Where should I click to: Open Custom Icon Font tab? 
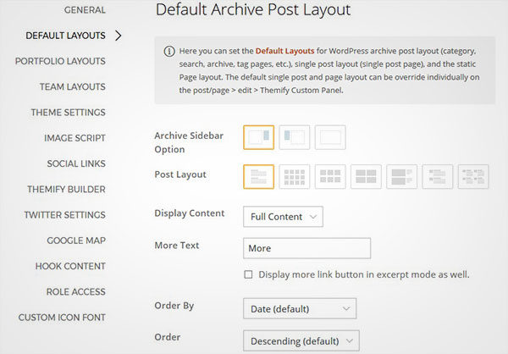click(62, 317)
